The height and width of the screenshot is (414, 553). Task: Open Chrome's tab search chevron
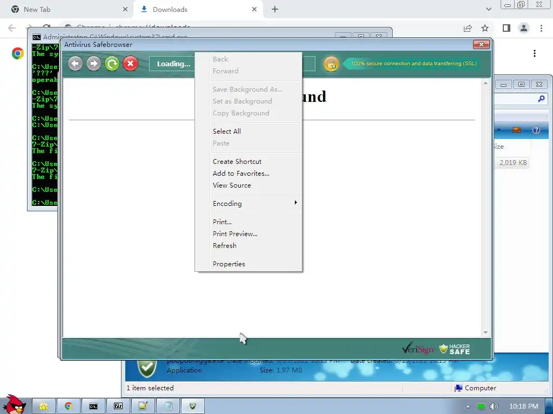pyautogui.click(x=488, y=10)
